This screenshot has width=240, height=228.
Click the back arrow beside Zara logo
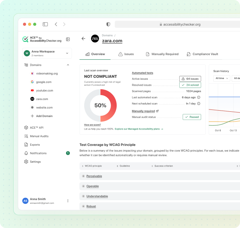(x=83, y=39)
